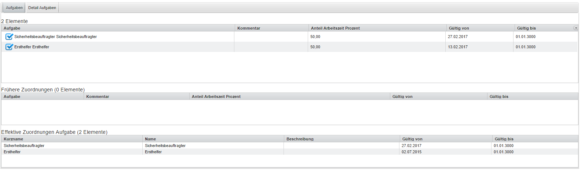Open the column options dropdown arrow

[x=575, y=28]
